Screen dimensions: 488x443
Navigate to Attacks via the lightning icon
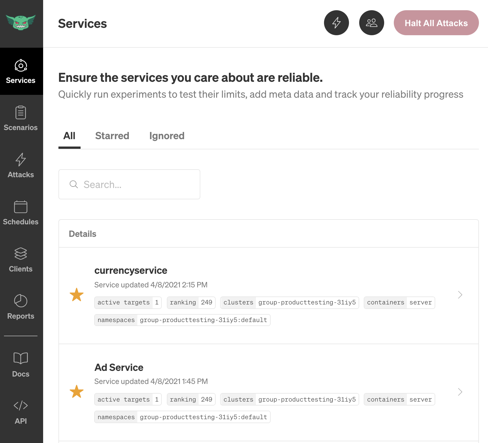point(20,165)
